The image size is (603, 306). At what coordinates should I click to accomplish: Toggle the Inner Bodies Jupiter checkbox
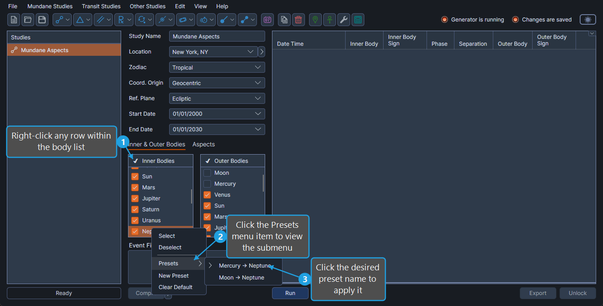pyautogui.click(x=135, y=199)
